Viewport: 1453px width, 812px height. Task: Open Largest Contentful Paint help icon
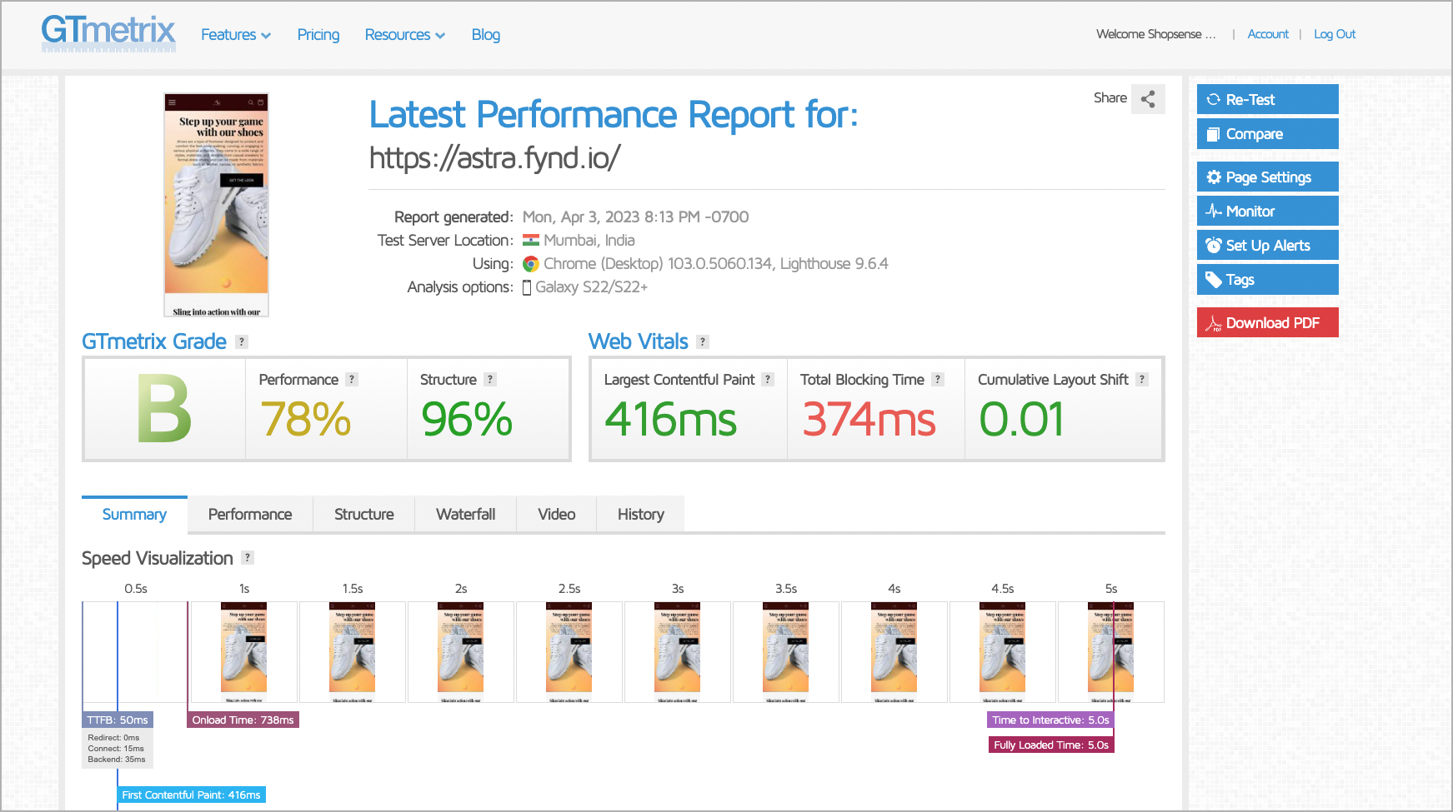pos(768,379)
